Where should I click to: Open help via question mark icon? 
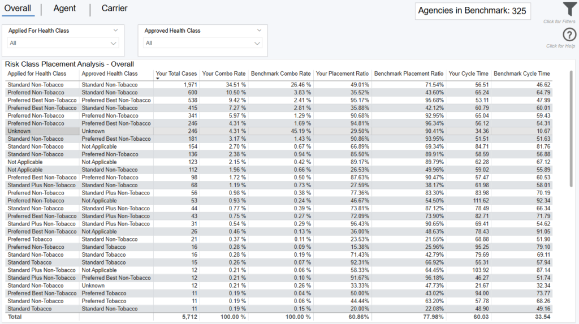(x=569, y=35)
